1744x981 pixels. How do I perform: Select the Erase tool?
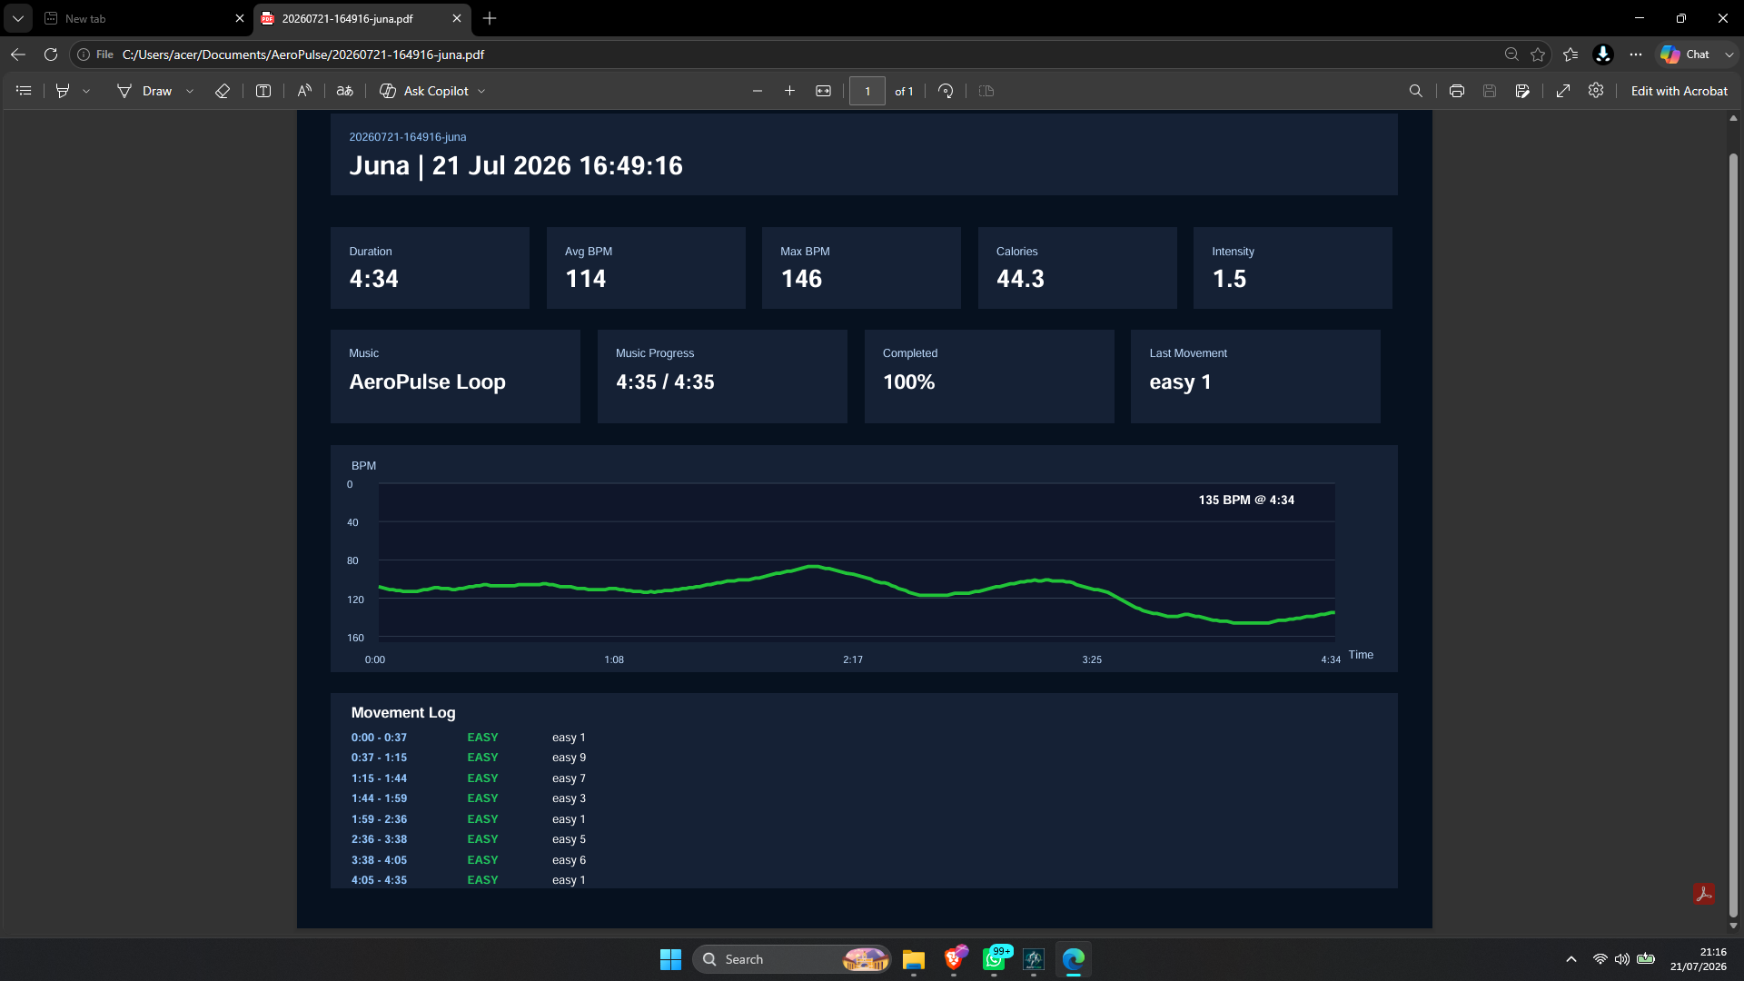point(222,91)
